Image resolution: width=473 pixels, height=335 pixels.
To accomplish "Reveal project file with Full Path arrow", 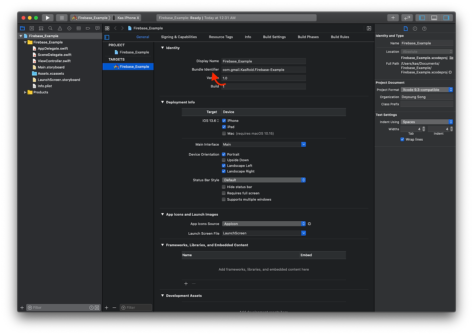I will point(450,72).
